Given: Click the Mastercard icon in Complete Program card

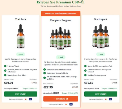Looking at the screenshot, I should [x=66, y=104].
